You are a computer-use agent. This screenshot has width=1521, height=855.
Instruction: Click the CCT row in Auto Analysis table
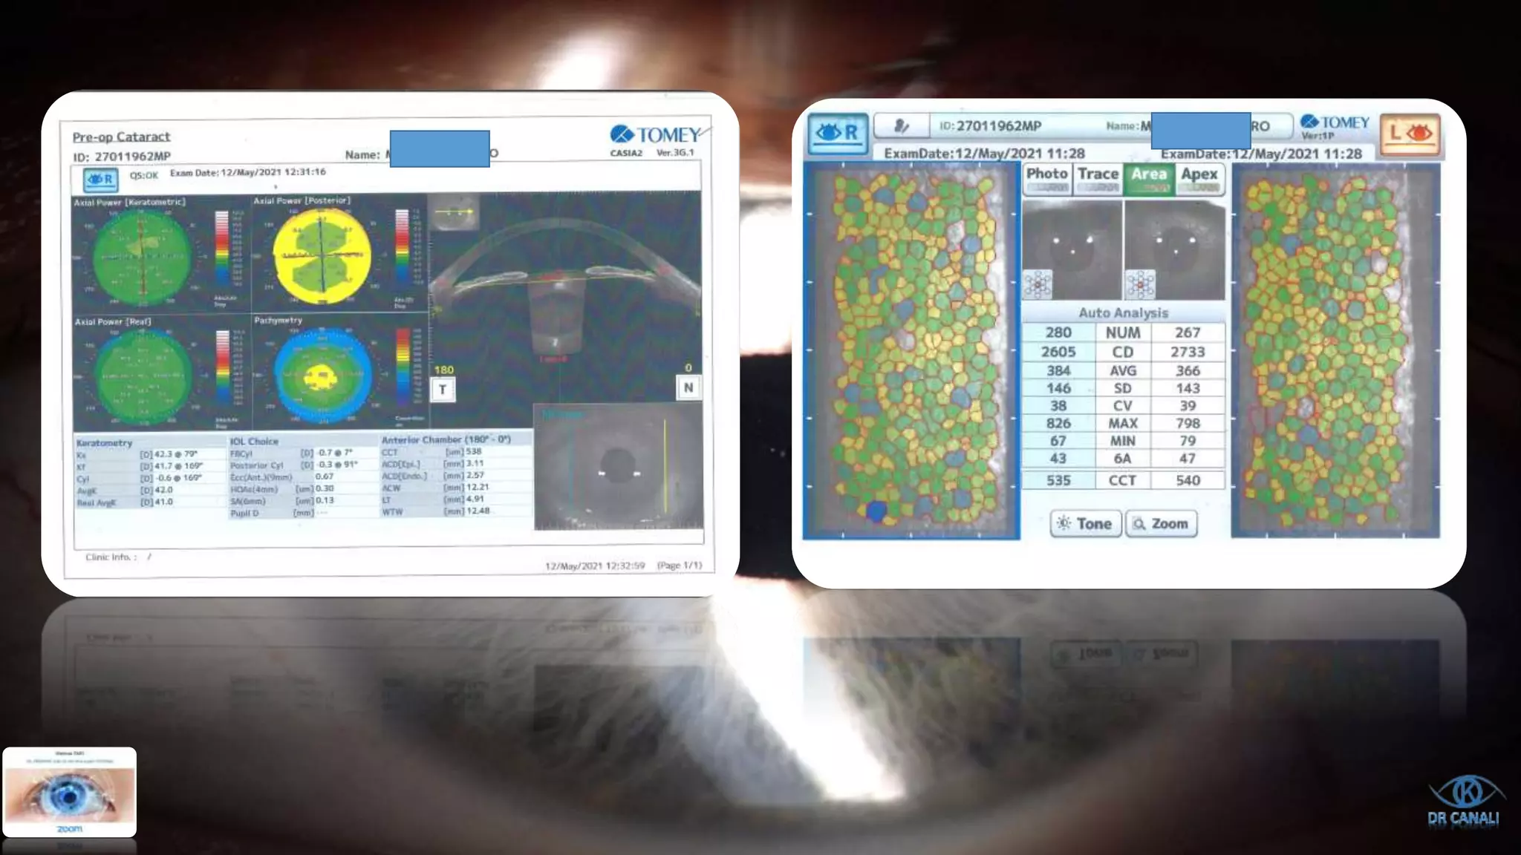[x=1122, y=480]
